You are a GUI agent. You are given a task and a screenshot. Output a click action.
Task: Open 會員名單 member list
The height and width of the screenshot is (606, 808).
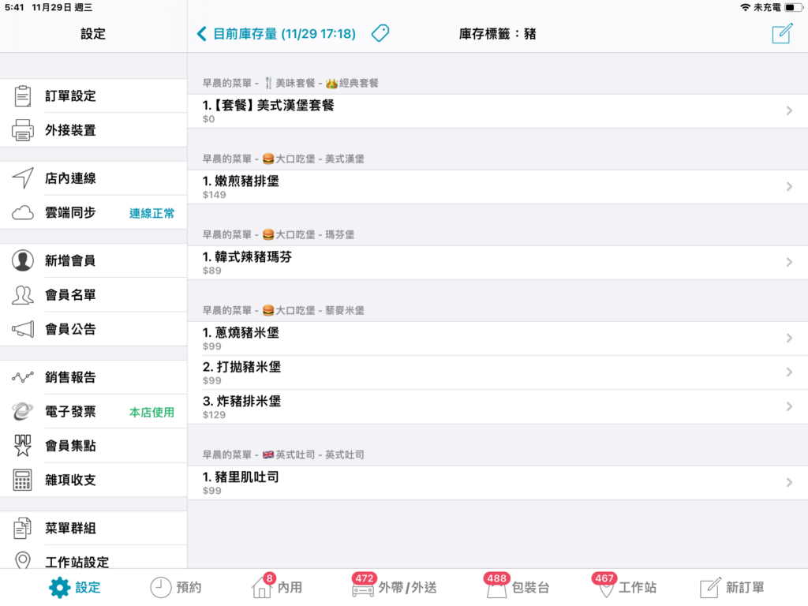coord(93,295)
